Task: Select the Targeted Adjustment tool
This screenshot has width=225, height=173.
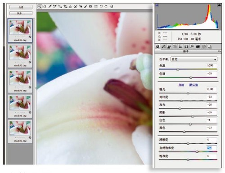Action: coord(60,6)
